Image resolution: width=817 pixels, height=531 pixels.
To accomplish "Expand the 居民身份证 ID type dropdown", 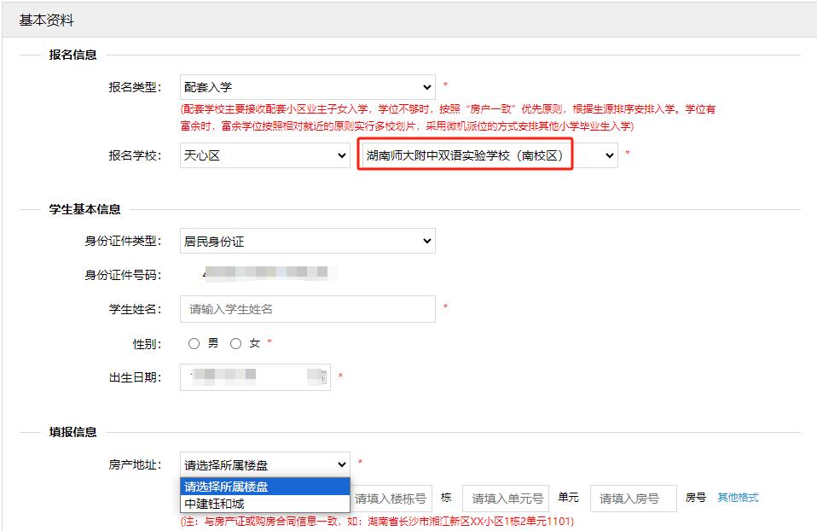I will (307, 242).
